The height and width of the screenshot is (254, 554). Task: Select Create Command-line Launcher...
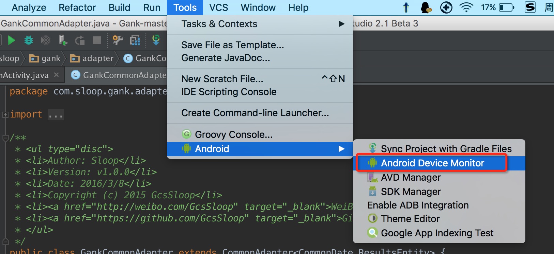pos(260,113)
